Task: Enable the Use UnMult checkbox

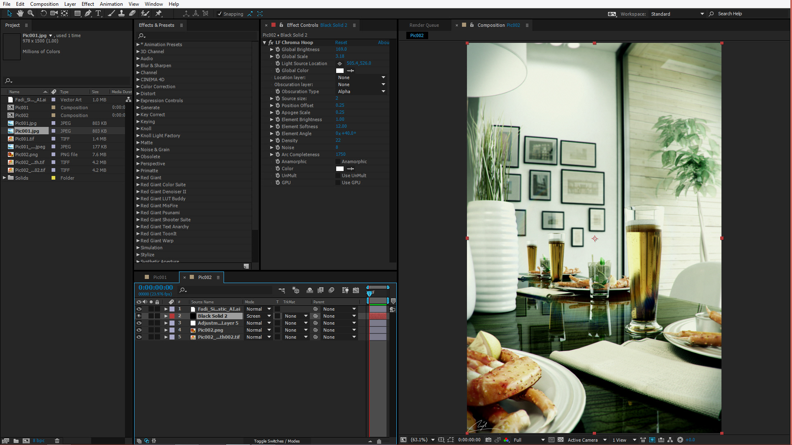Action: pos(338,176)
